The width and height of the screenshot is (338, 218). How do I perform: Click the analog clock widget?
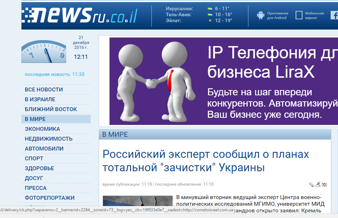click(44, 52)
